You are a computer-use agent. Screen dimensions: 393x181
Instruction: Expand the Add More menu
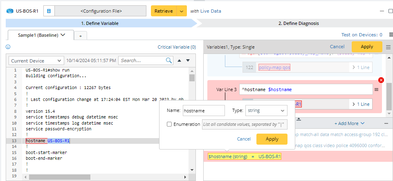tap(349, 123)
